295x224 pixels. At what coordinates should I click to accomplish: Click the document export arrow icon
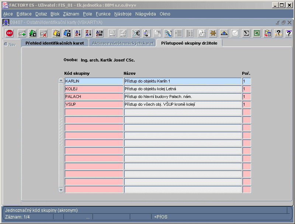click(202, 33)
